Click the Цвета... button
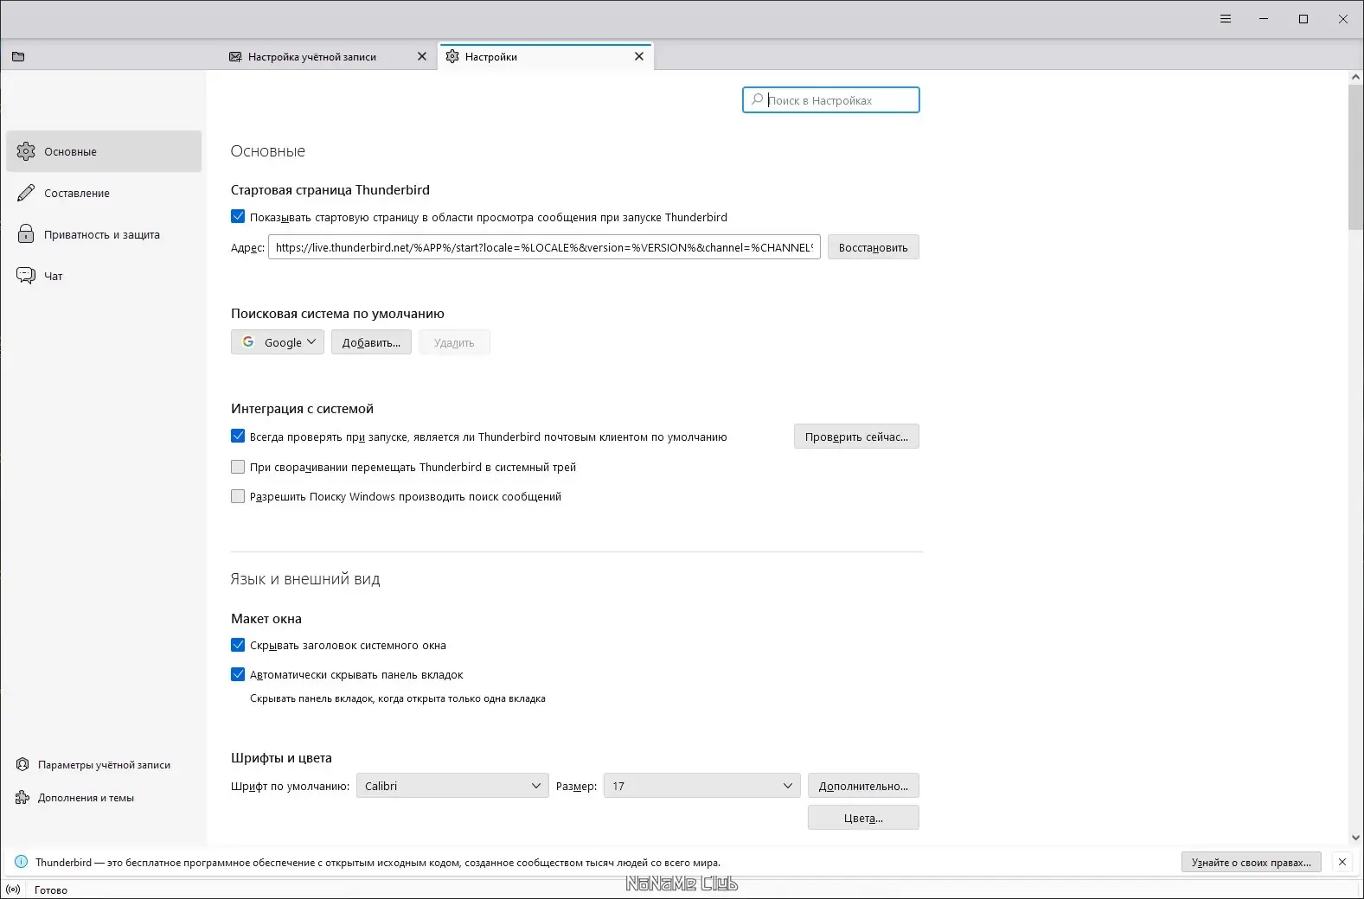The image size is (1364, 899). coord(863,818)
